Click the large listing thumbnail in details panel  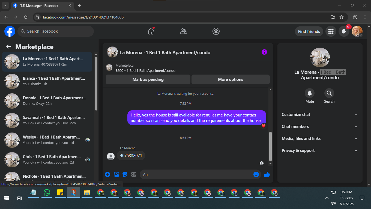[x=320, y=57]
